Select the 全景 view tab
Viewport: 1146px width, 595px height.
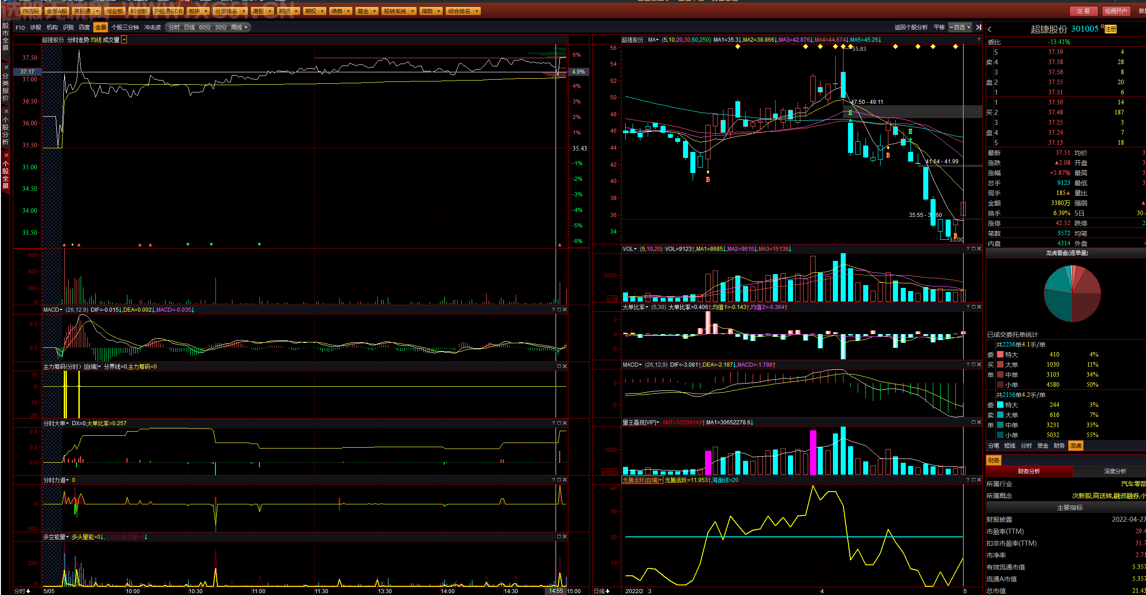100,27
